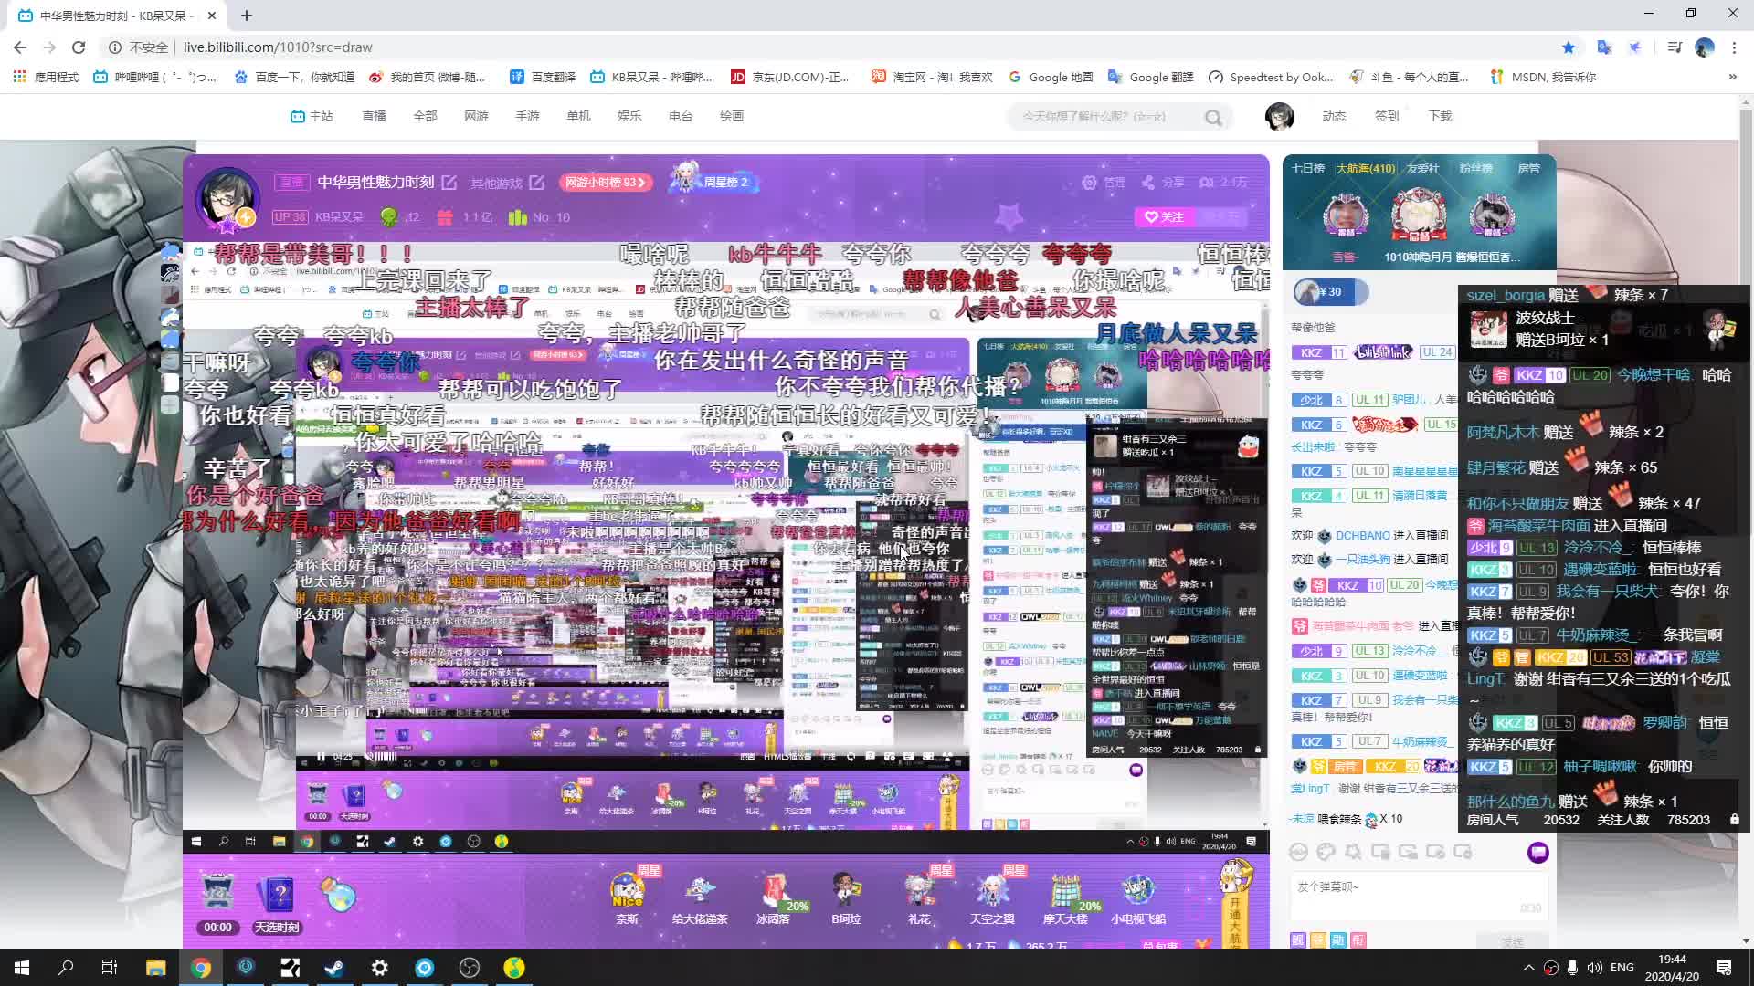Image resolution: width=1754 pixels, height=986 pixels.
Task: Send the 小电视飞船 gift
Action: coord(1138,897)
